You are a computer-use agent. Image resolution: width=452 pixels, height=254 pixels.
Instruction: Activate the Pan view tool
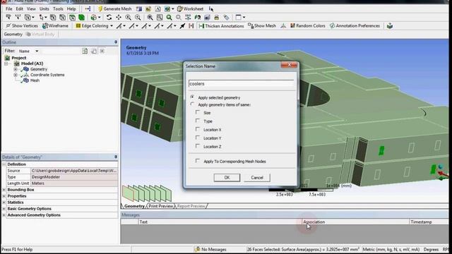(x=119, y=18)
